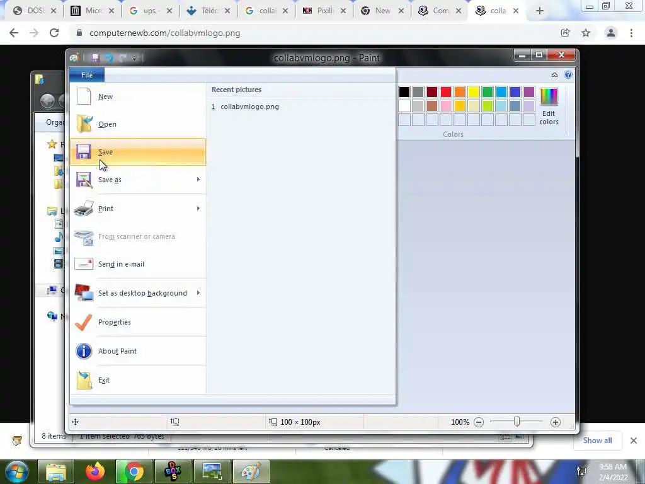Pick the pink color swatch

[446, 106]
